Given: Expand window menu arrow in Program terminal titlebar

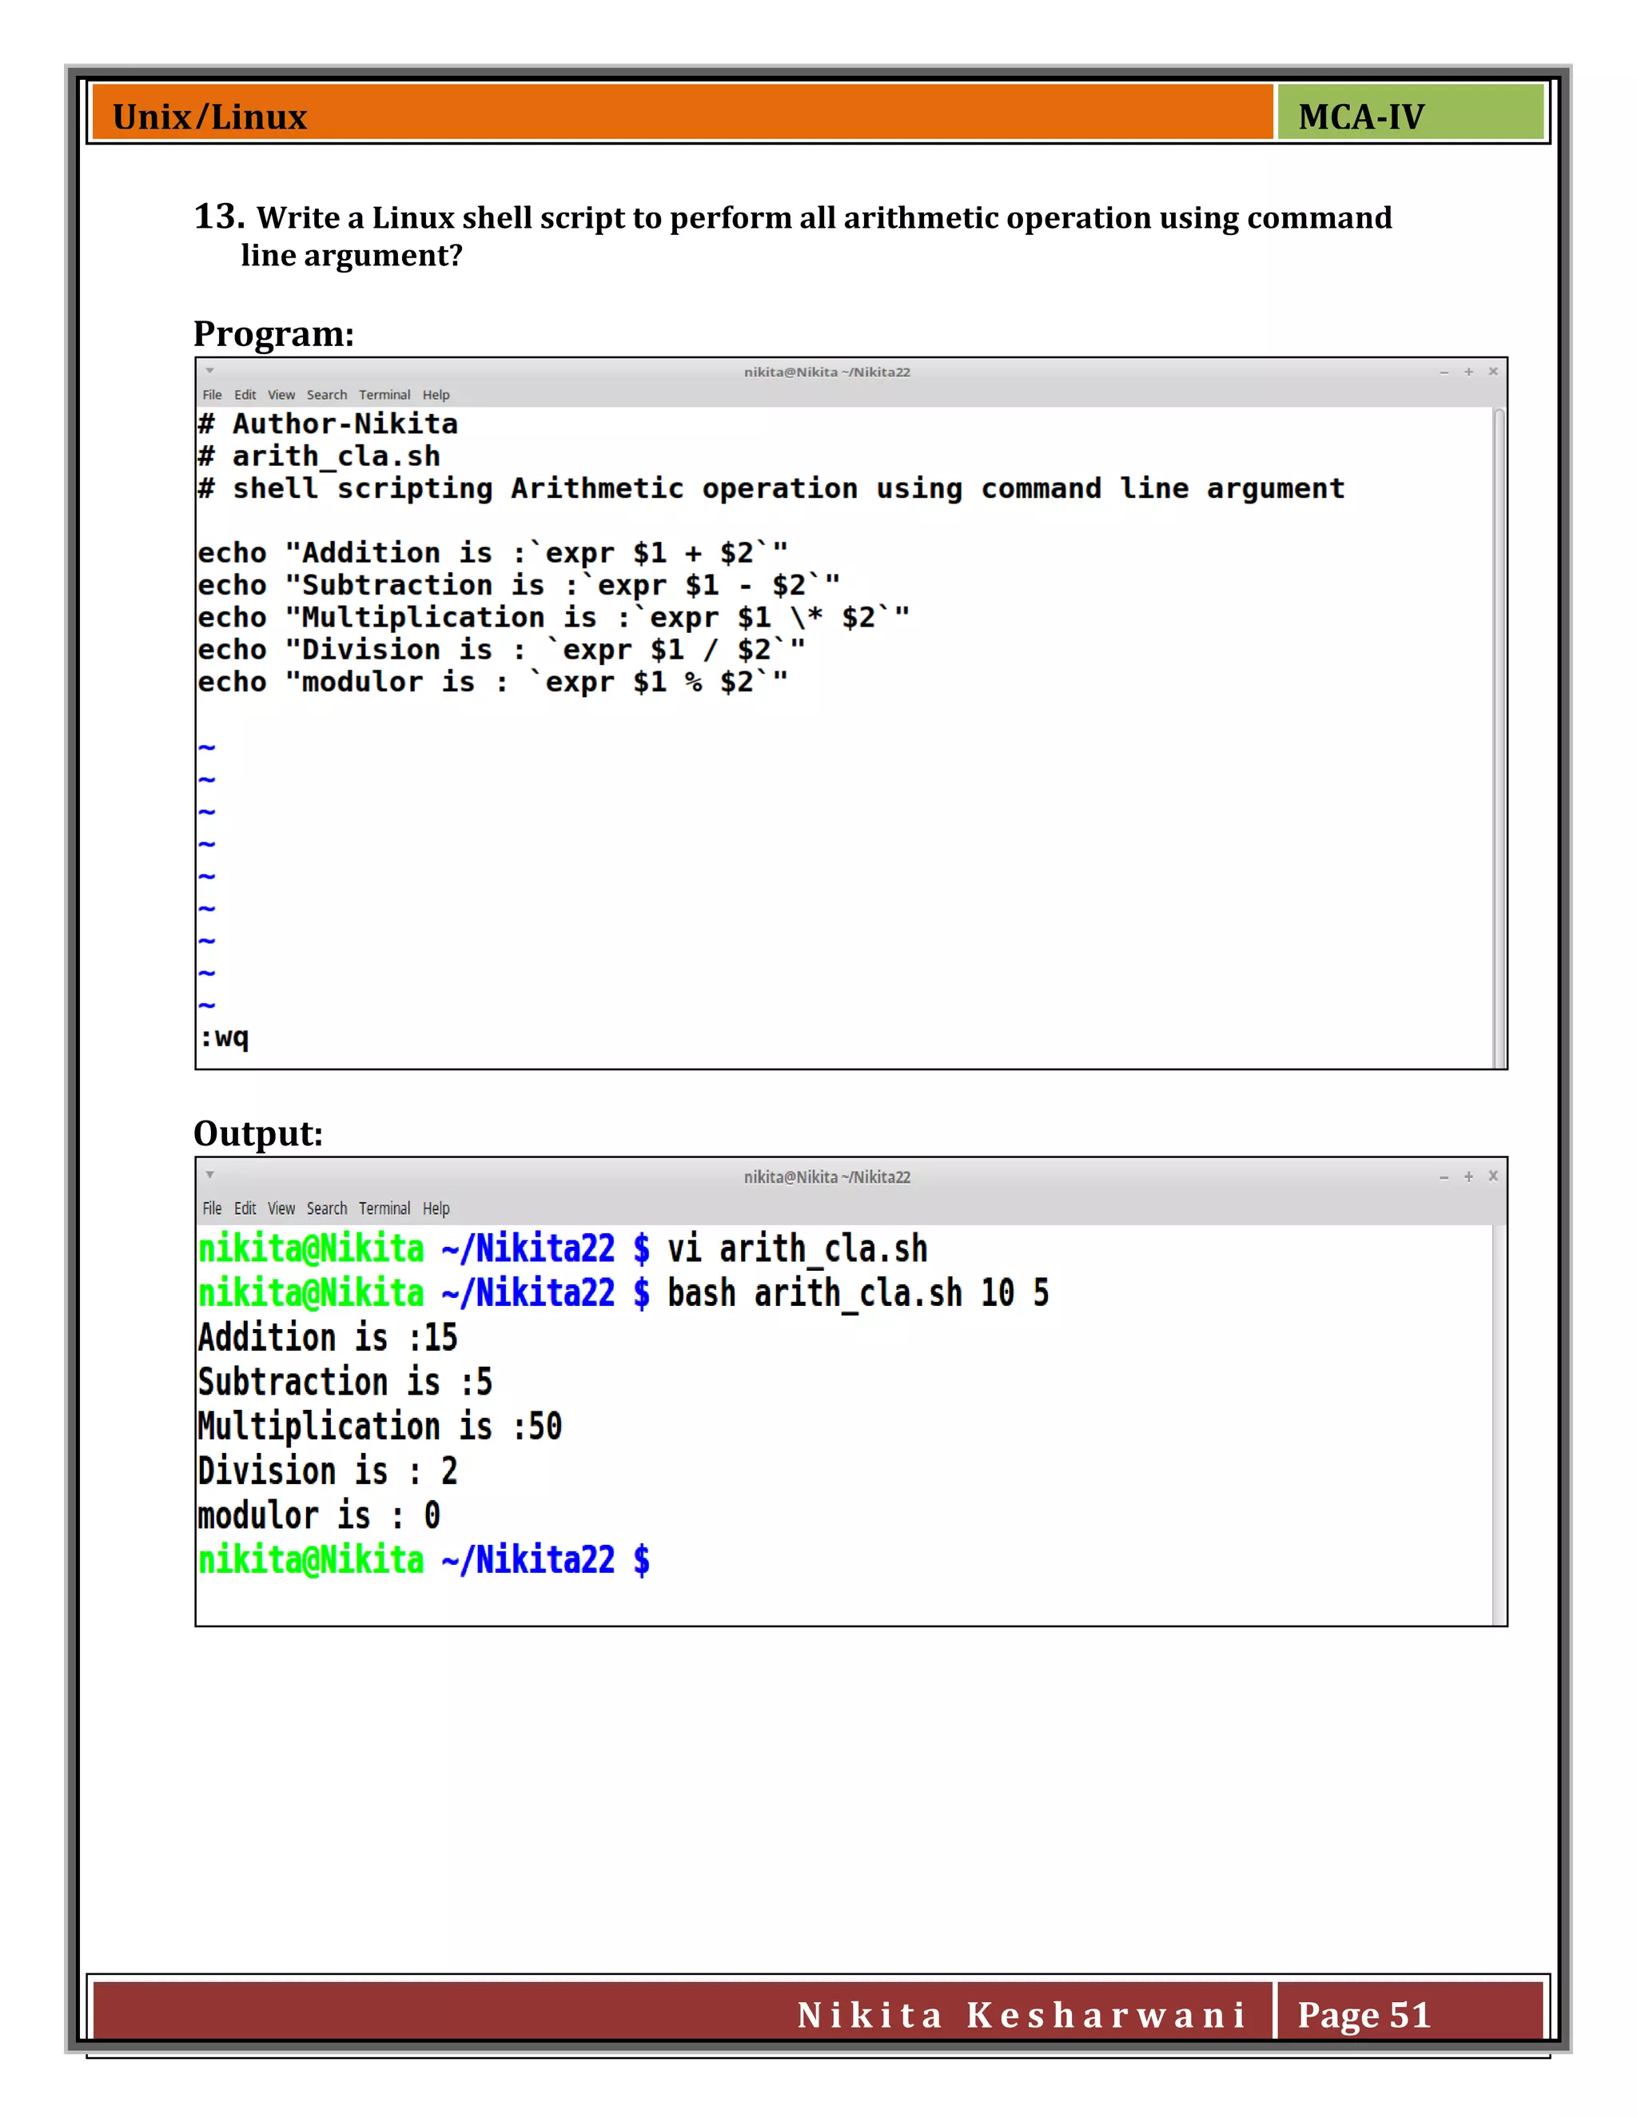Looking at the screenshot, I should (209, 371).
